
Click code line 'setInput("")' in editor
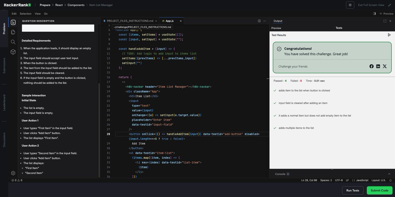click(x=132, y=63)
